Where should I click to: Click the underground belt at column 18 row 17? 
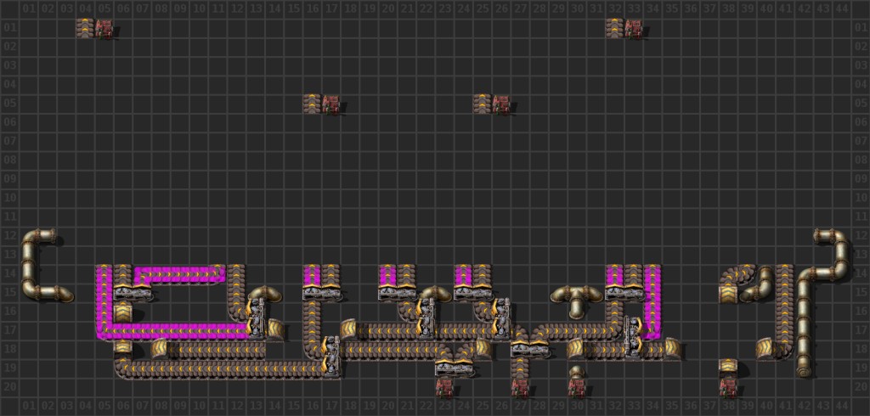(x=348, y=329)
